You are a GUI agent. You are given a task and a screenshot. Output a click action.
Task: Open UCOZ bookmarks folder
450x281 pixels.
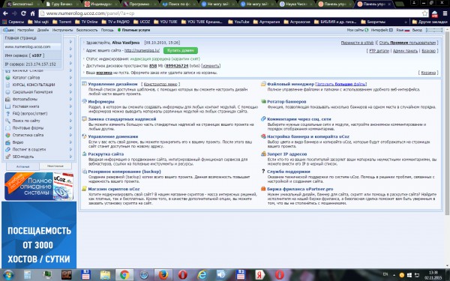(x=142, y=22)
